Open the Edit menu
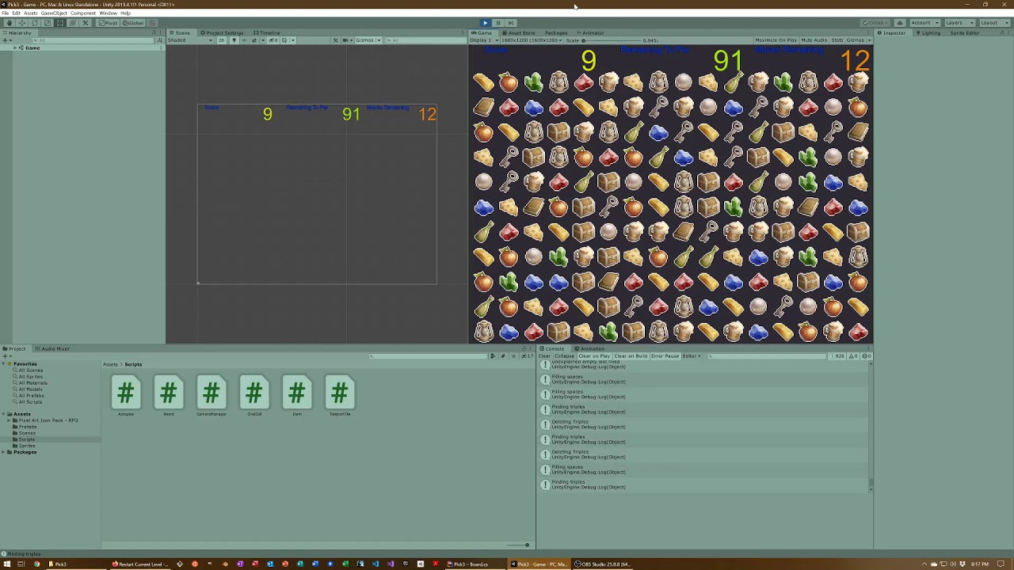The width and height of the screenshot is (1014, 570). tap(16, 13)
